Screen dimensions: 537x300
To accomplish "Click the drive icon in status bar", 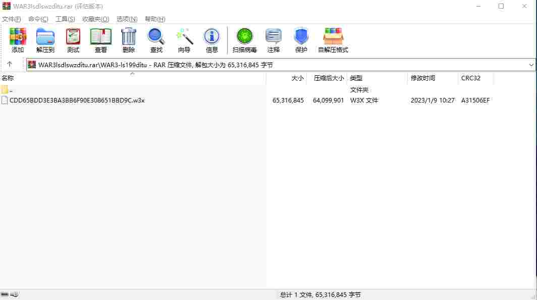I will coord(5,294).
